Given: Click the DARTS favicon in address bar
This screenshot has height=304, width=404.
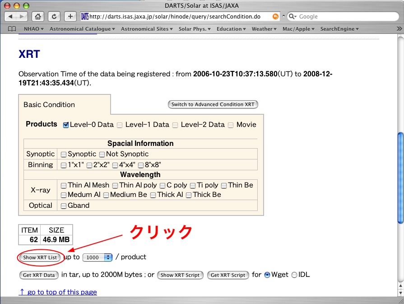Looking at the screenshot, I should pyautogui.click(x=84, y=16).
